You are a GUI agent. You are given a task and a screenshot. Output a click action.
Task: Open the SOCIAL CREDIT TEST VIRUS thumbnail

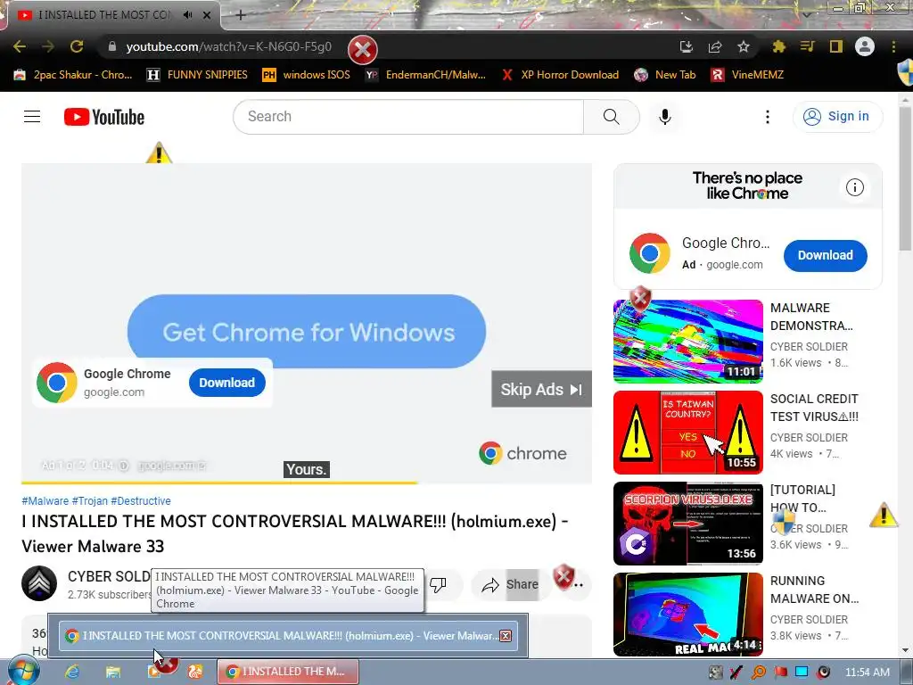pos(687,433)
